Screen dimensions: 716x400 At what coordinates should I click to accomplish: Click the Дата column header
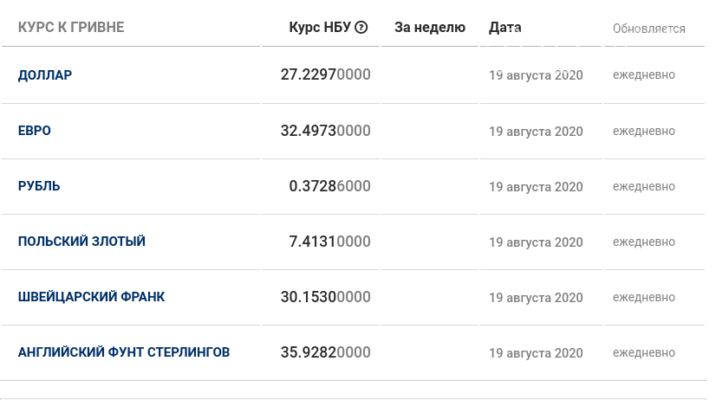(x=505, y=28)
